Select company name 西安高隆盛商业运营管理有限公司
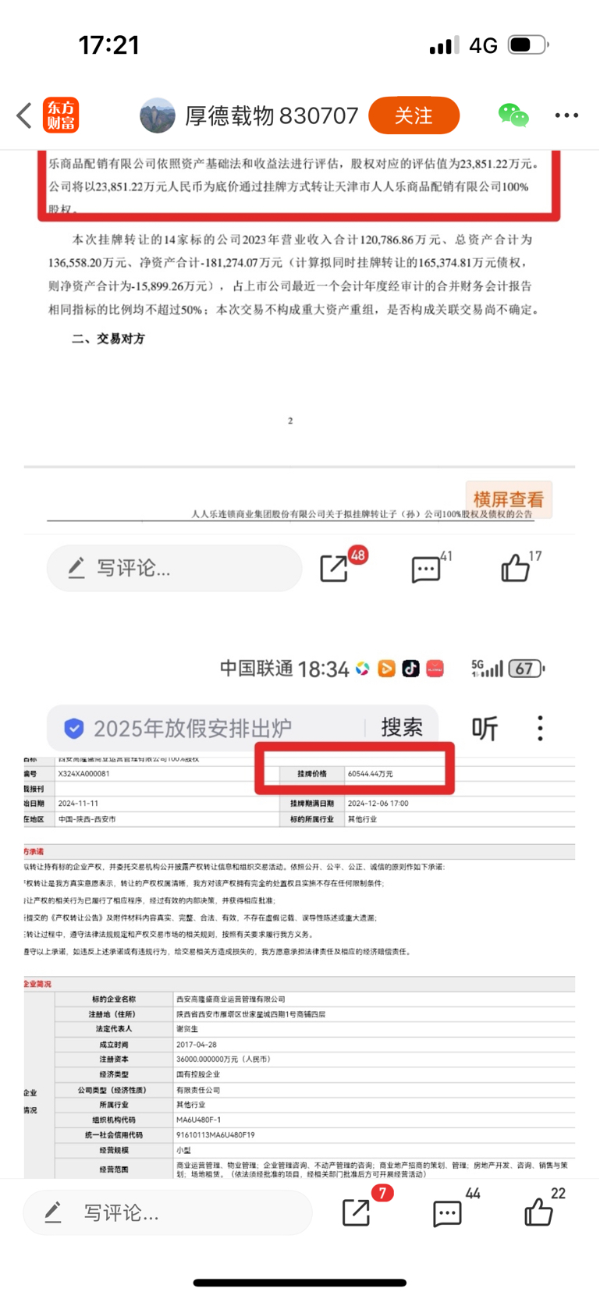This screenshot has width=600, height=1299. pos(231,999)
